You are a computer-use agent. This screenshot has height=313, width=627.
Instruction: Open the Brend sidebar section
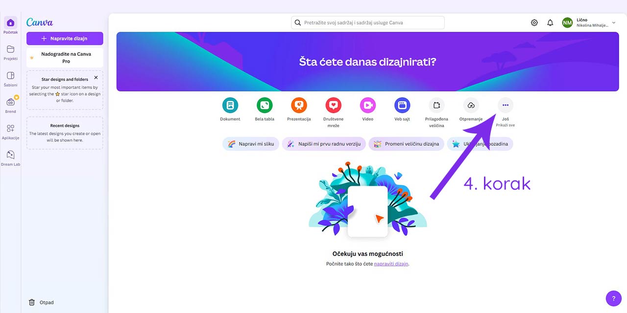pyautogui.click(x=10, y=104)
